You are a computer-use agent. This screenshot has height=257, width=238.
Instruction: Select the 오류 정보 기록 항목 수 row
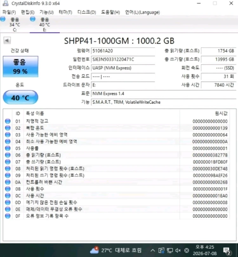pos(116,216)
